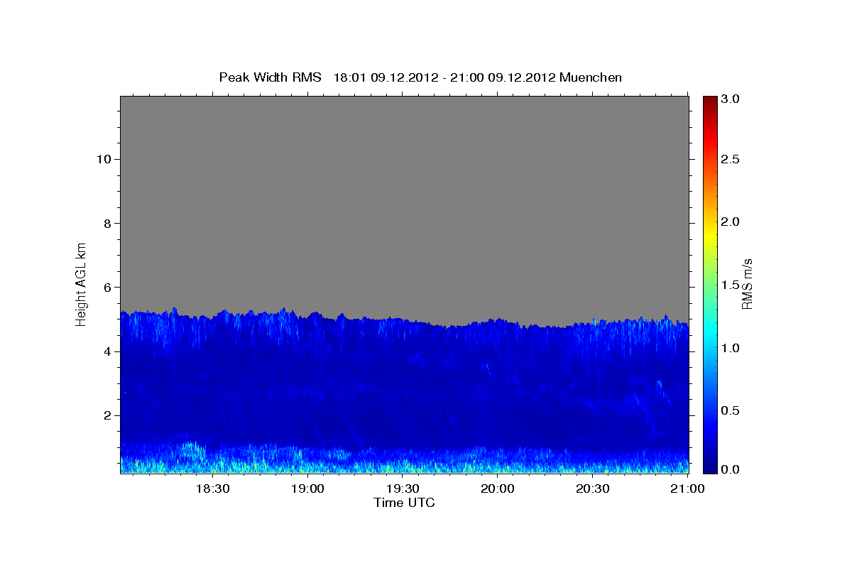Click the colorbar value 2.0
This screenshot has width=852, height=568.
point(732,222)
